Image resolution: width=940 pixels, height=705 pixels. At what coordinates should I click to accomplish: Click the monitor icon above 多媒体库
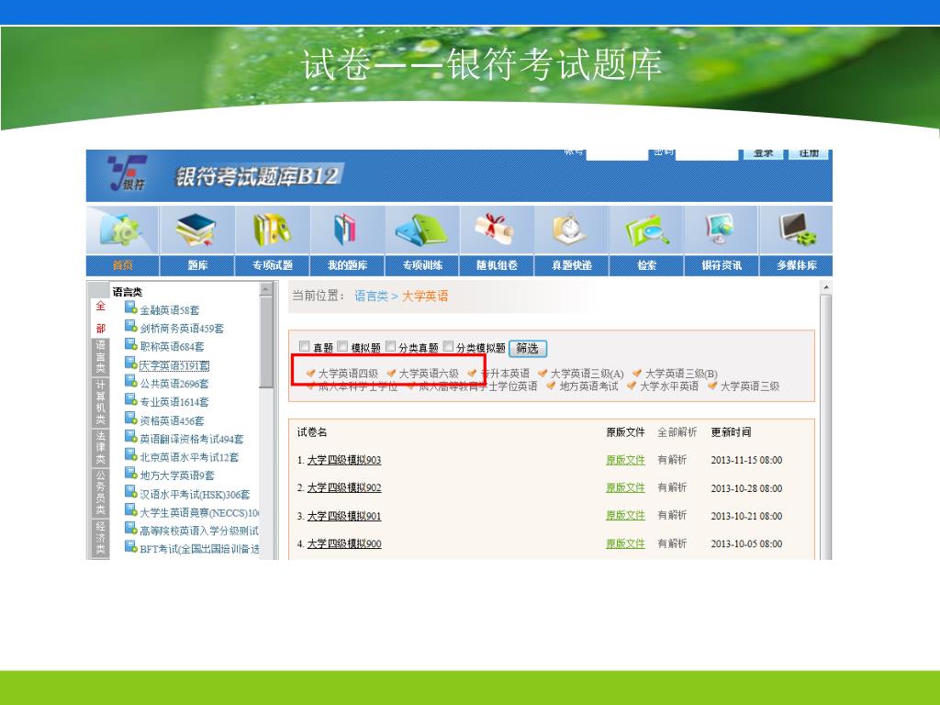point(797,229)
